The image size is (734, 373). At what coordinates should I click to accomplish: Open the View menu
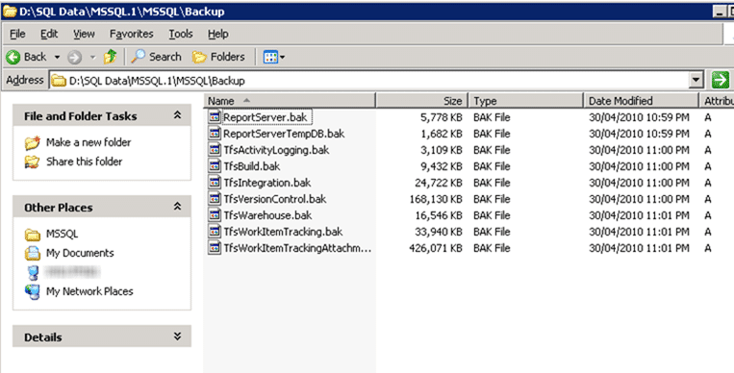coord(84,34)
